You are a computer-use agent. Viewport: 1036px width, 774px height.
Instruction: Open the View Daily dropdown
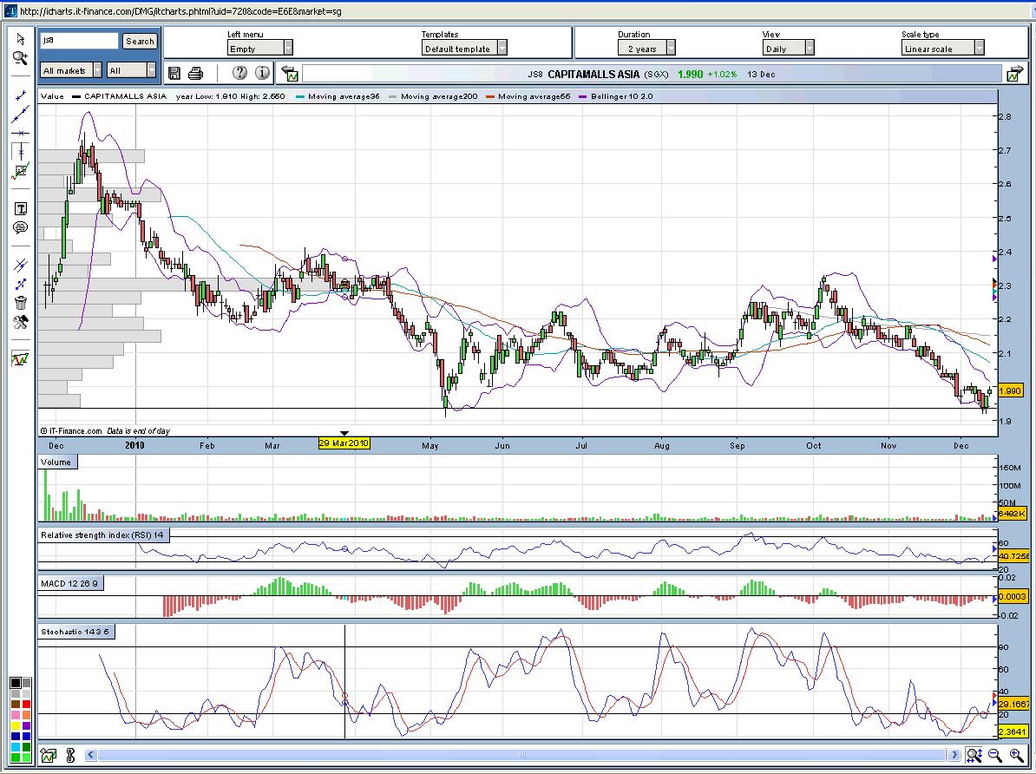coord(788,49)
